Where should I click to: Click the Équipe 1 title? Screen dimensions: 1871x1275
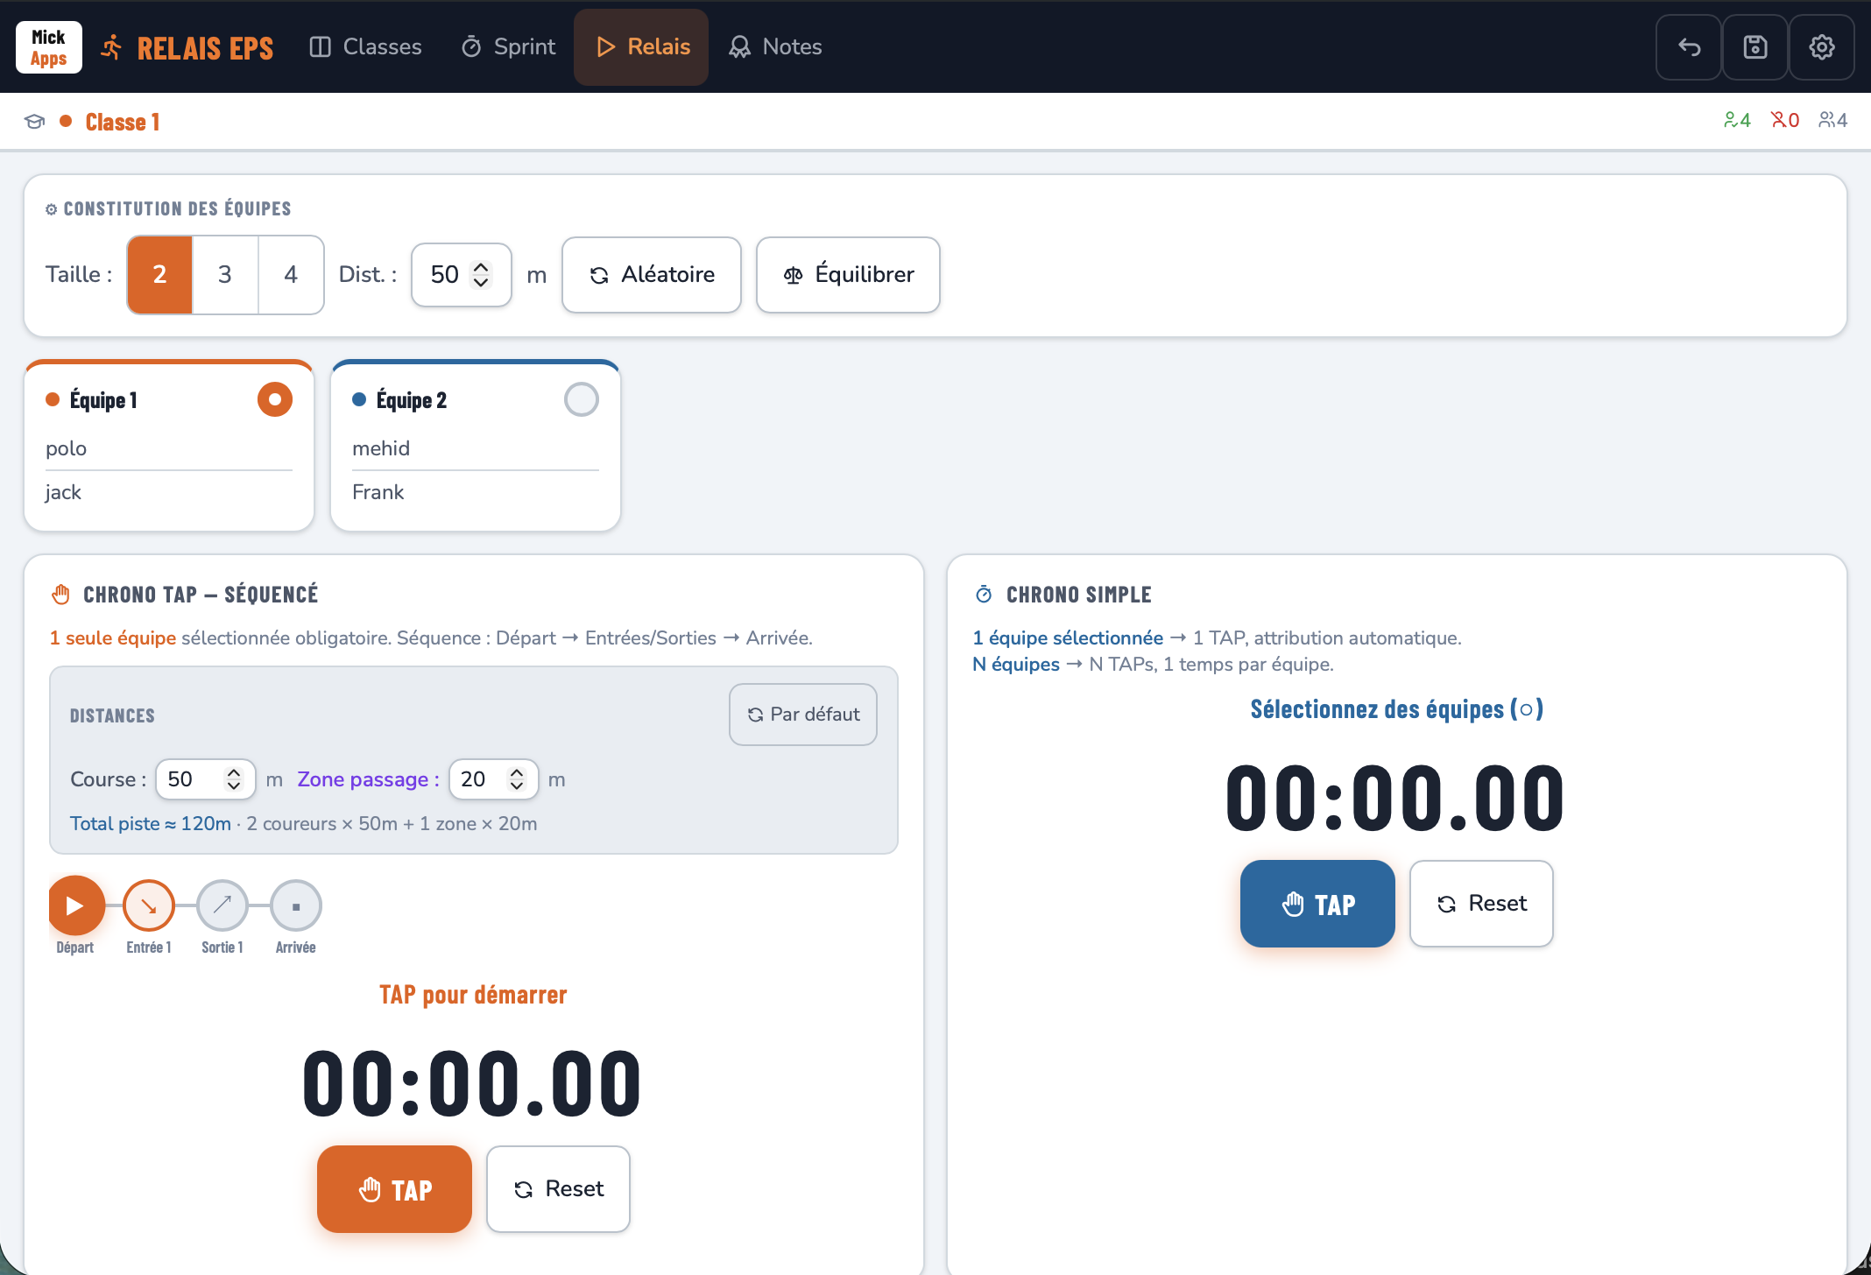pyautogui.click(x=103, y=400)
